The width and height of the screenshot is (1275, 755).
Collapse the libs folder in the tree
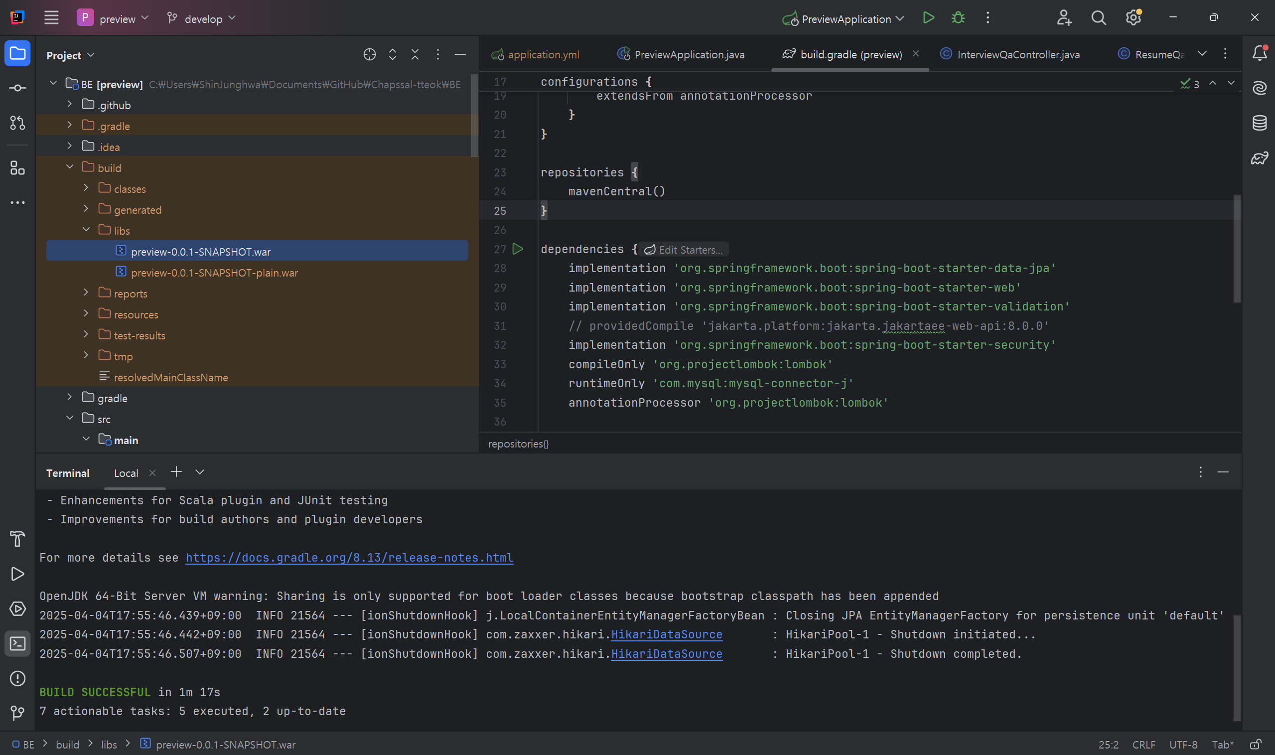click(x=86, y=230)
